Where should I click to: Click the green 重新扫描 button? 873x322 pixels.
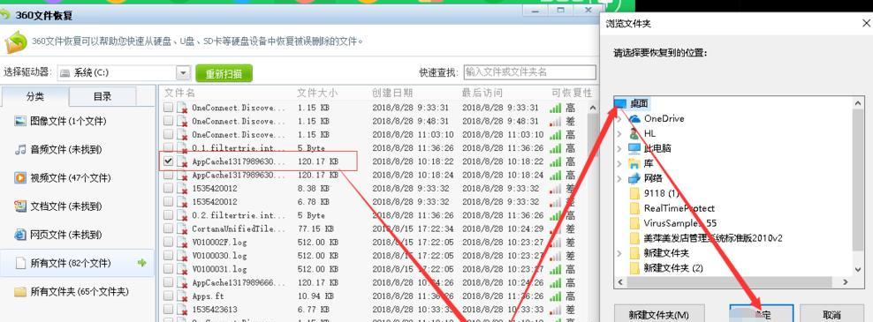[224, 73]
